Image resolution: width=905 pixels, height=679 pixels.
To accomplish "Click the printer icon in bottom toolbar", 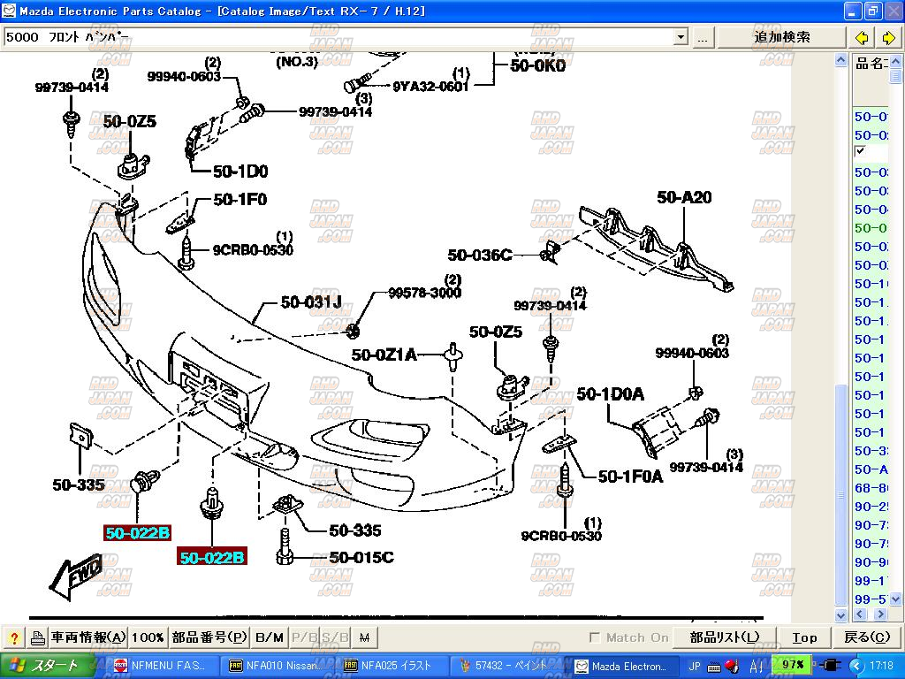I will [x=38, y=637].
